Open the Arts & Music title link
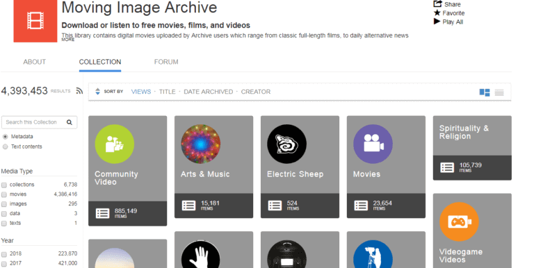534x268 pixels. coord(205,174)
